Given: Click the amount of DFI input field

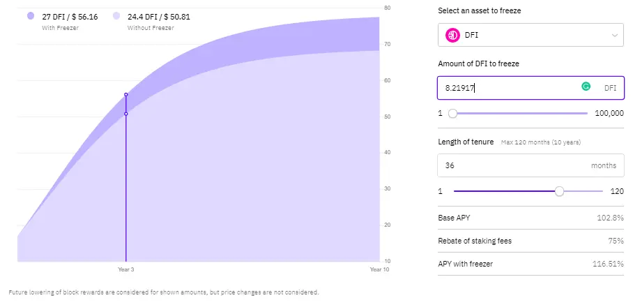Looking at the screenshot, I should click(531, 88).
